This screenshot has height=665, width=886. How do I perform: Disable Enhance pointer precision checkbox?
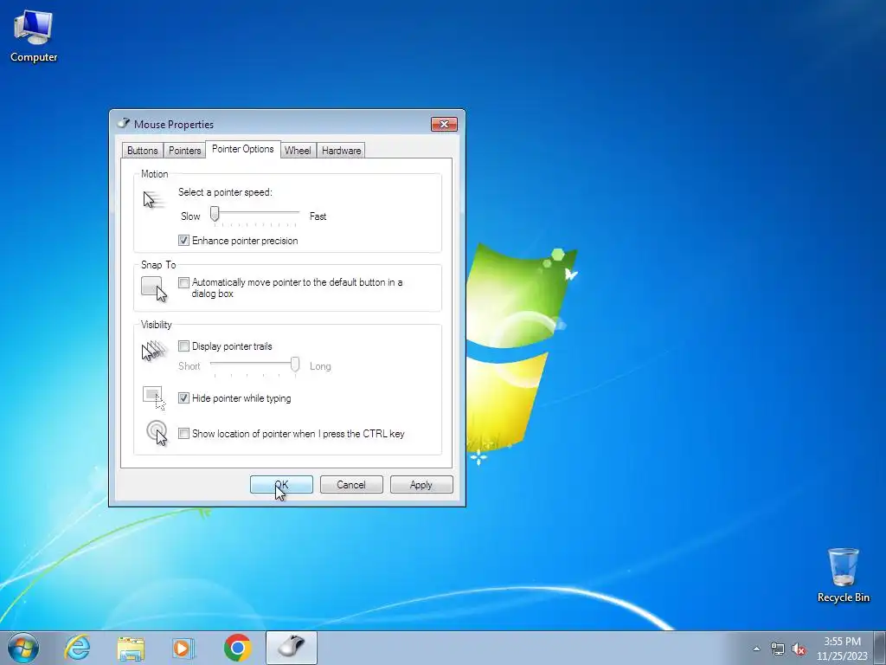tap(183, 241)
